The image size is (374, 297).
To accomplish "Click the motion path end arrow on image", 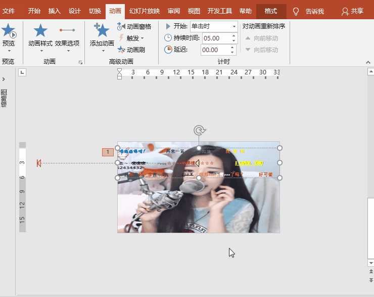I will click(197, 163).
